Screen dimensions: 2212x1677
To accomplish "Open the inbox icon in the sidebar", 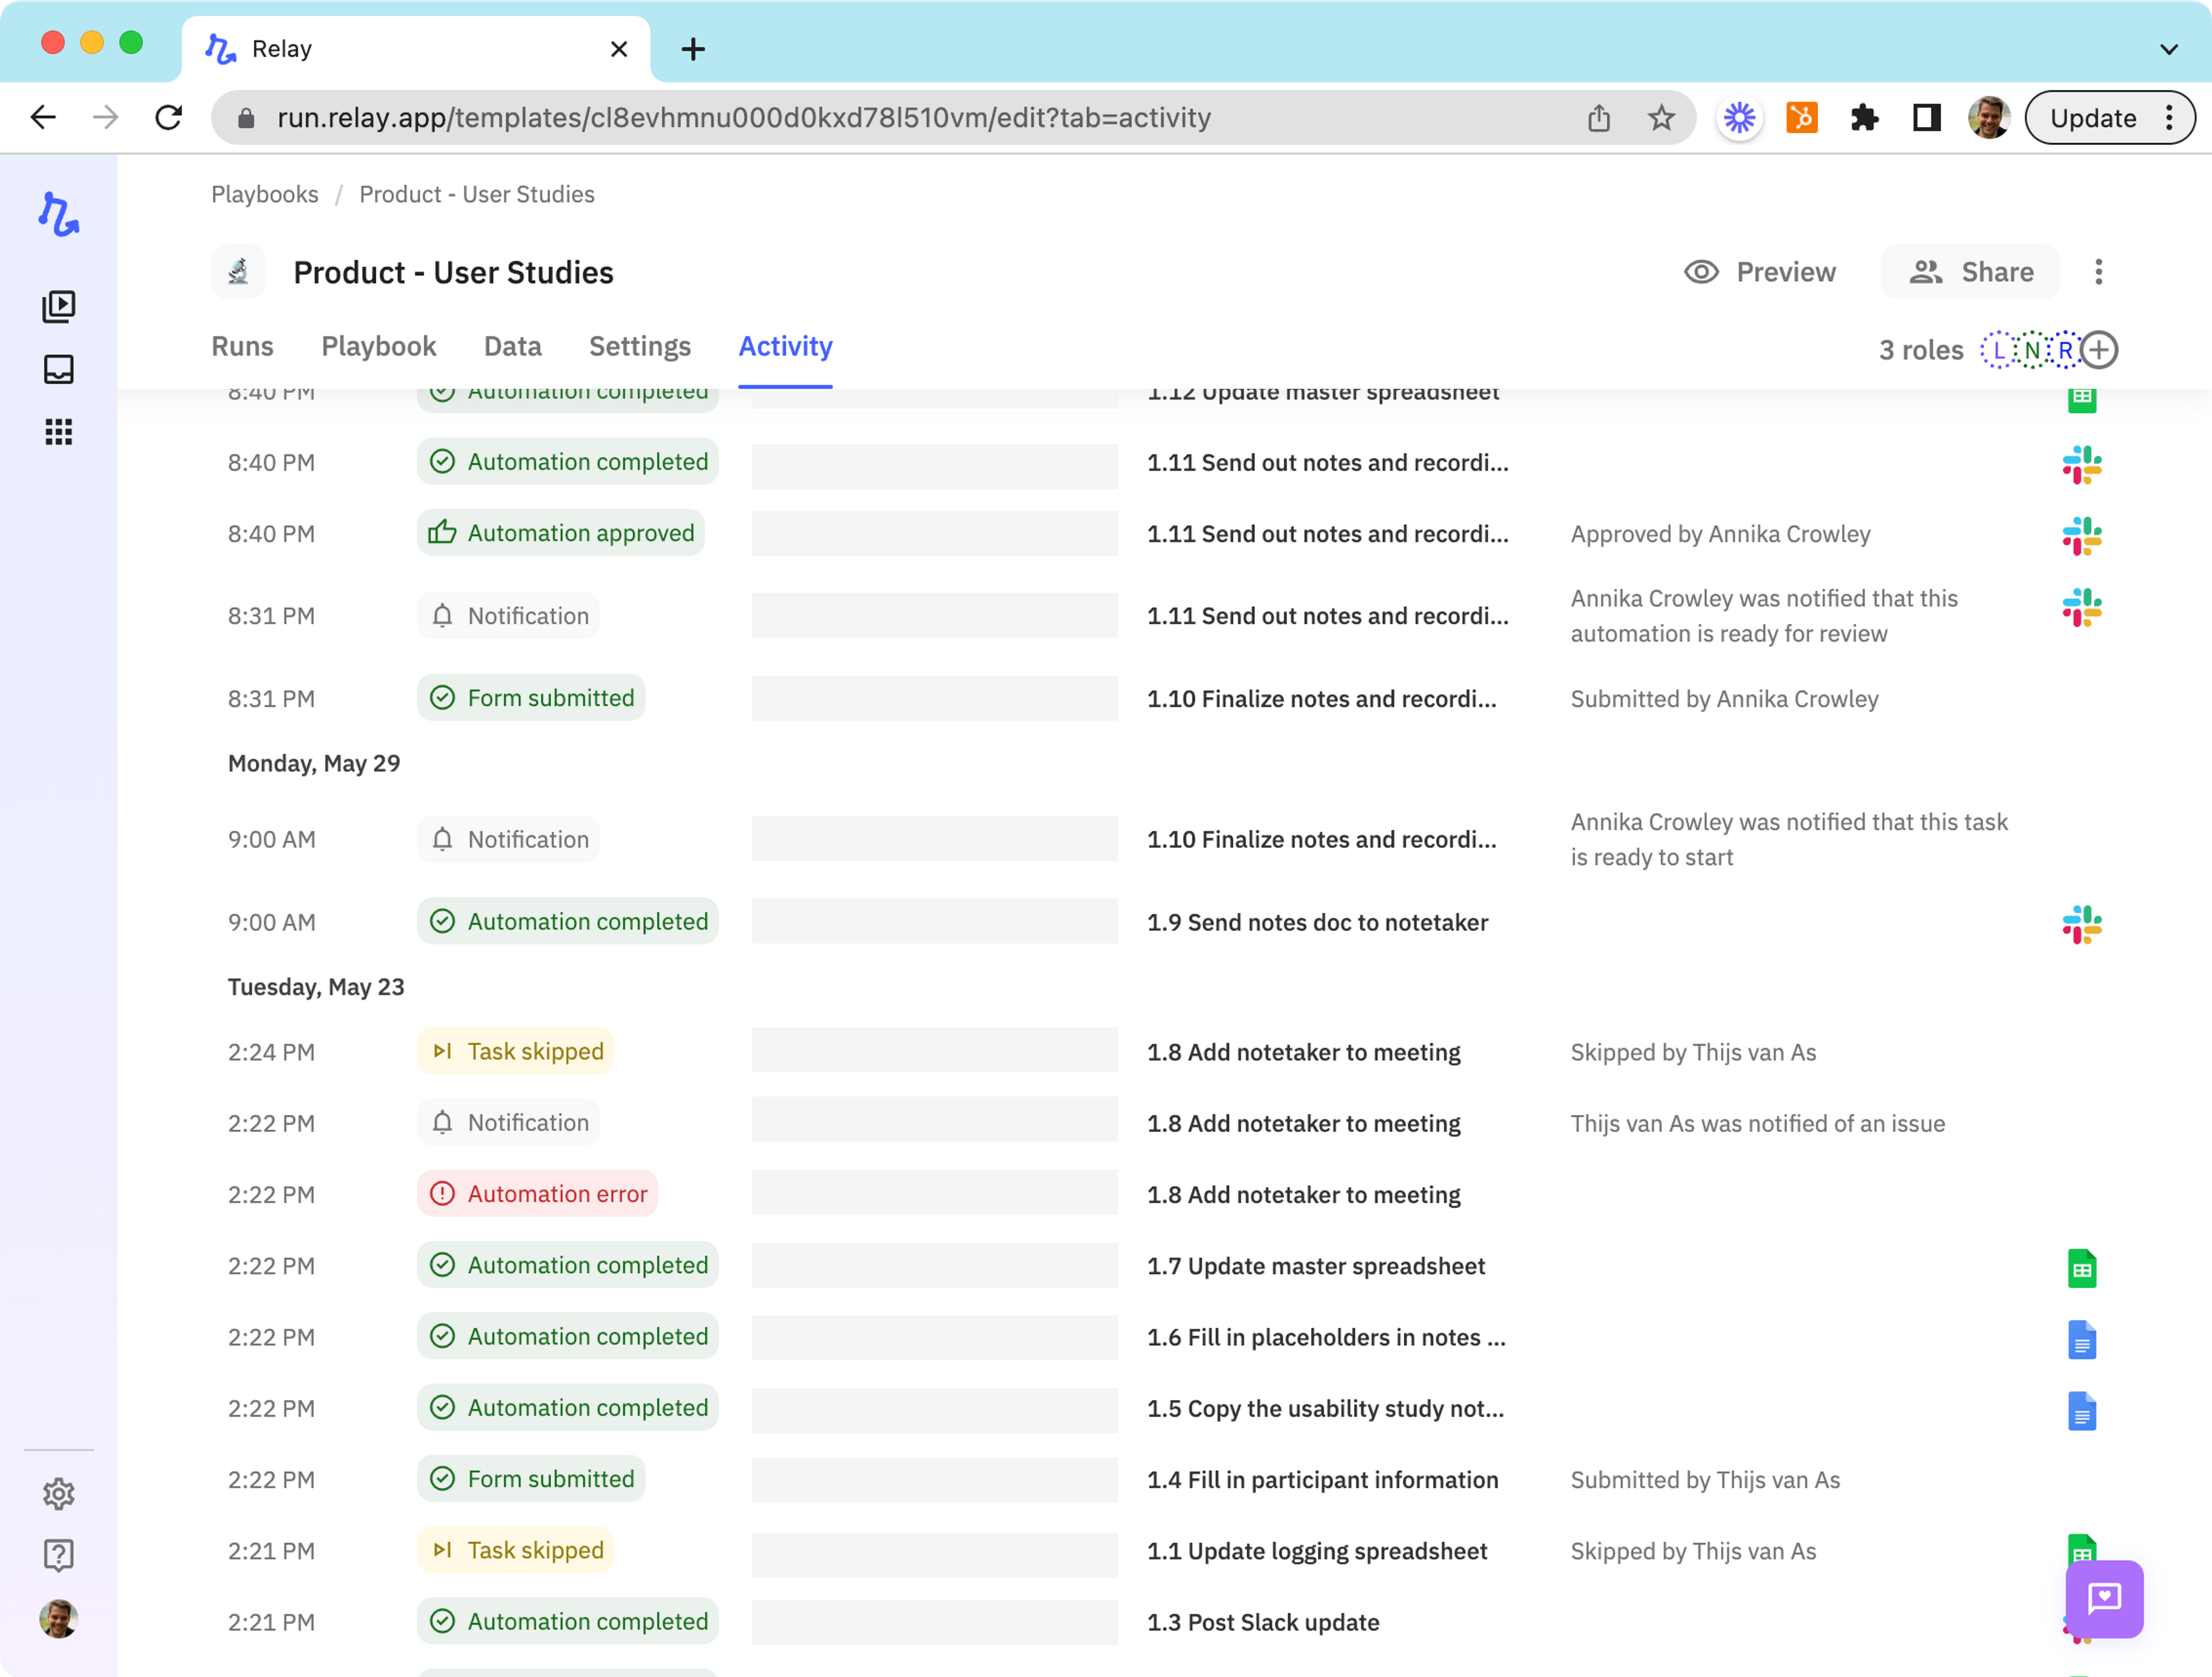I will [x=58, y=369].
